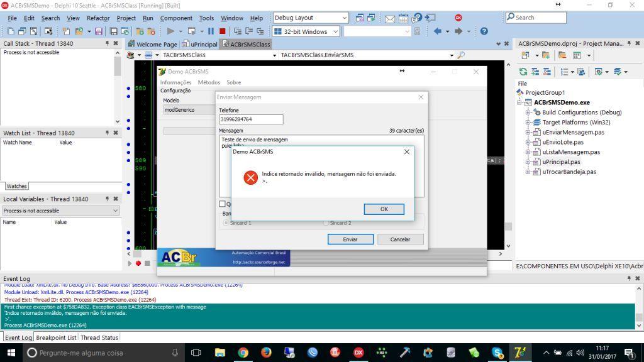Click the envelope icon in toolbar
The image size is (644, 362).
pyautogui.click(x=390, y=19)
